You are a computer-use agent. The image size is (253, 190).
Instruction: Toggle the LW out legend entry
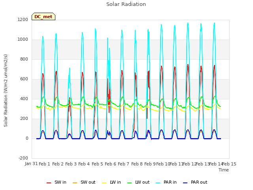pyautogui.click(x=138, y=182)
